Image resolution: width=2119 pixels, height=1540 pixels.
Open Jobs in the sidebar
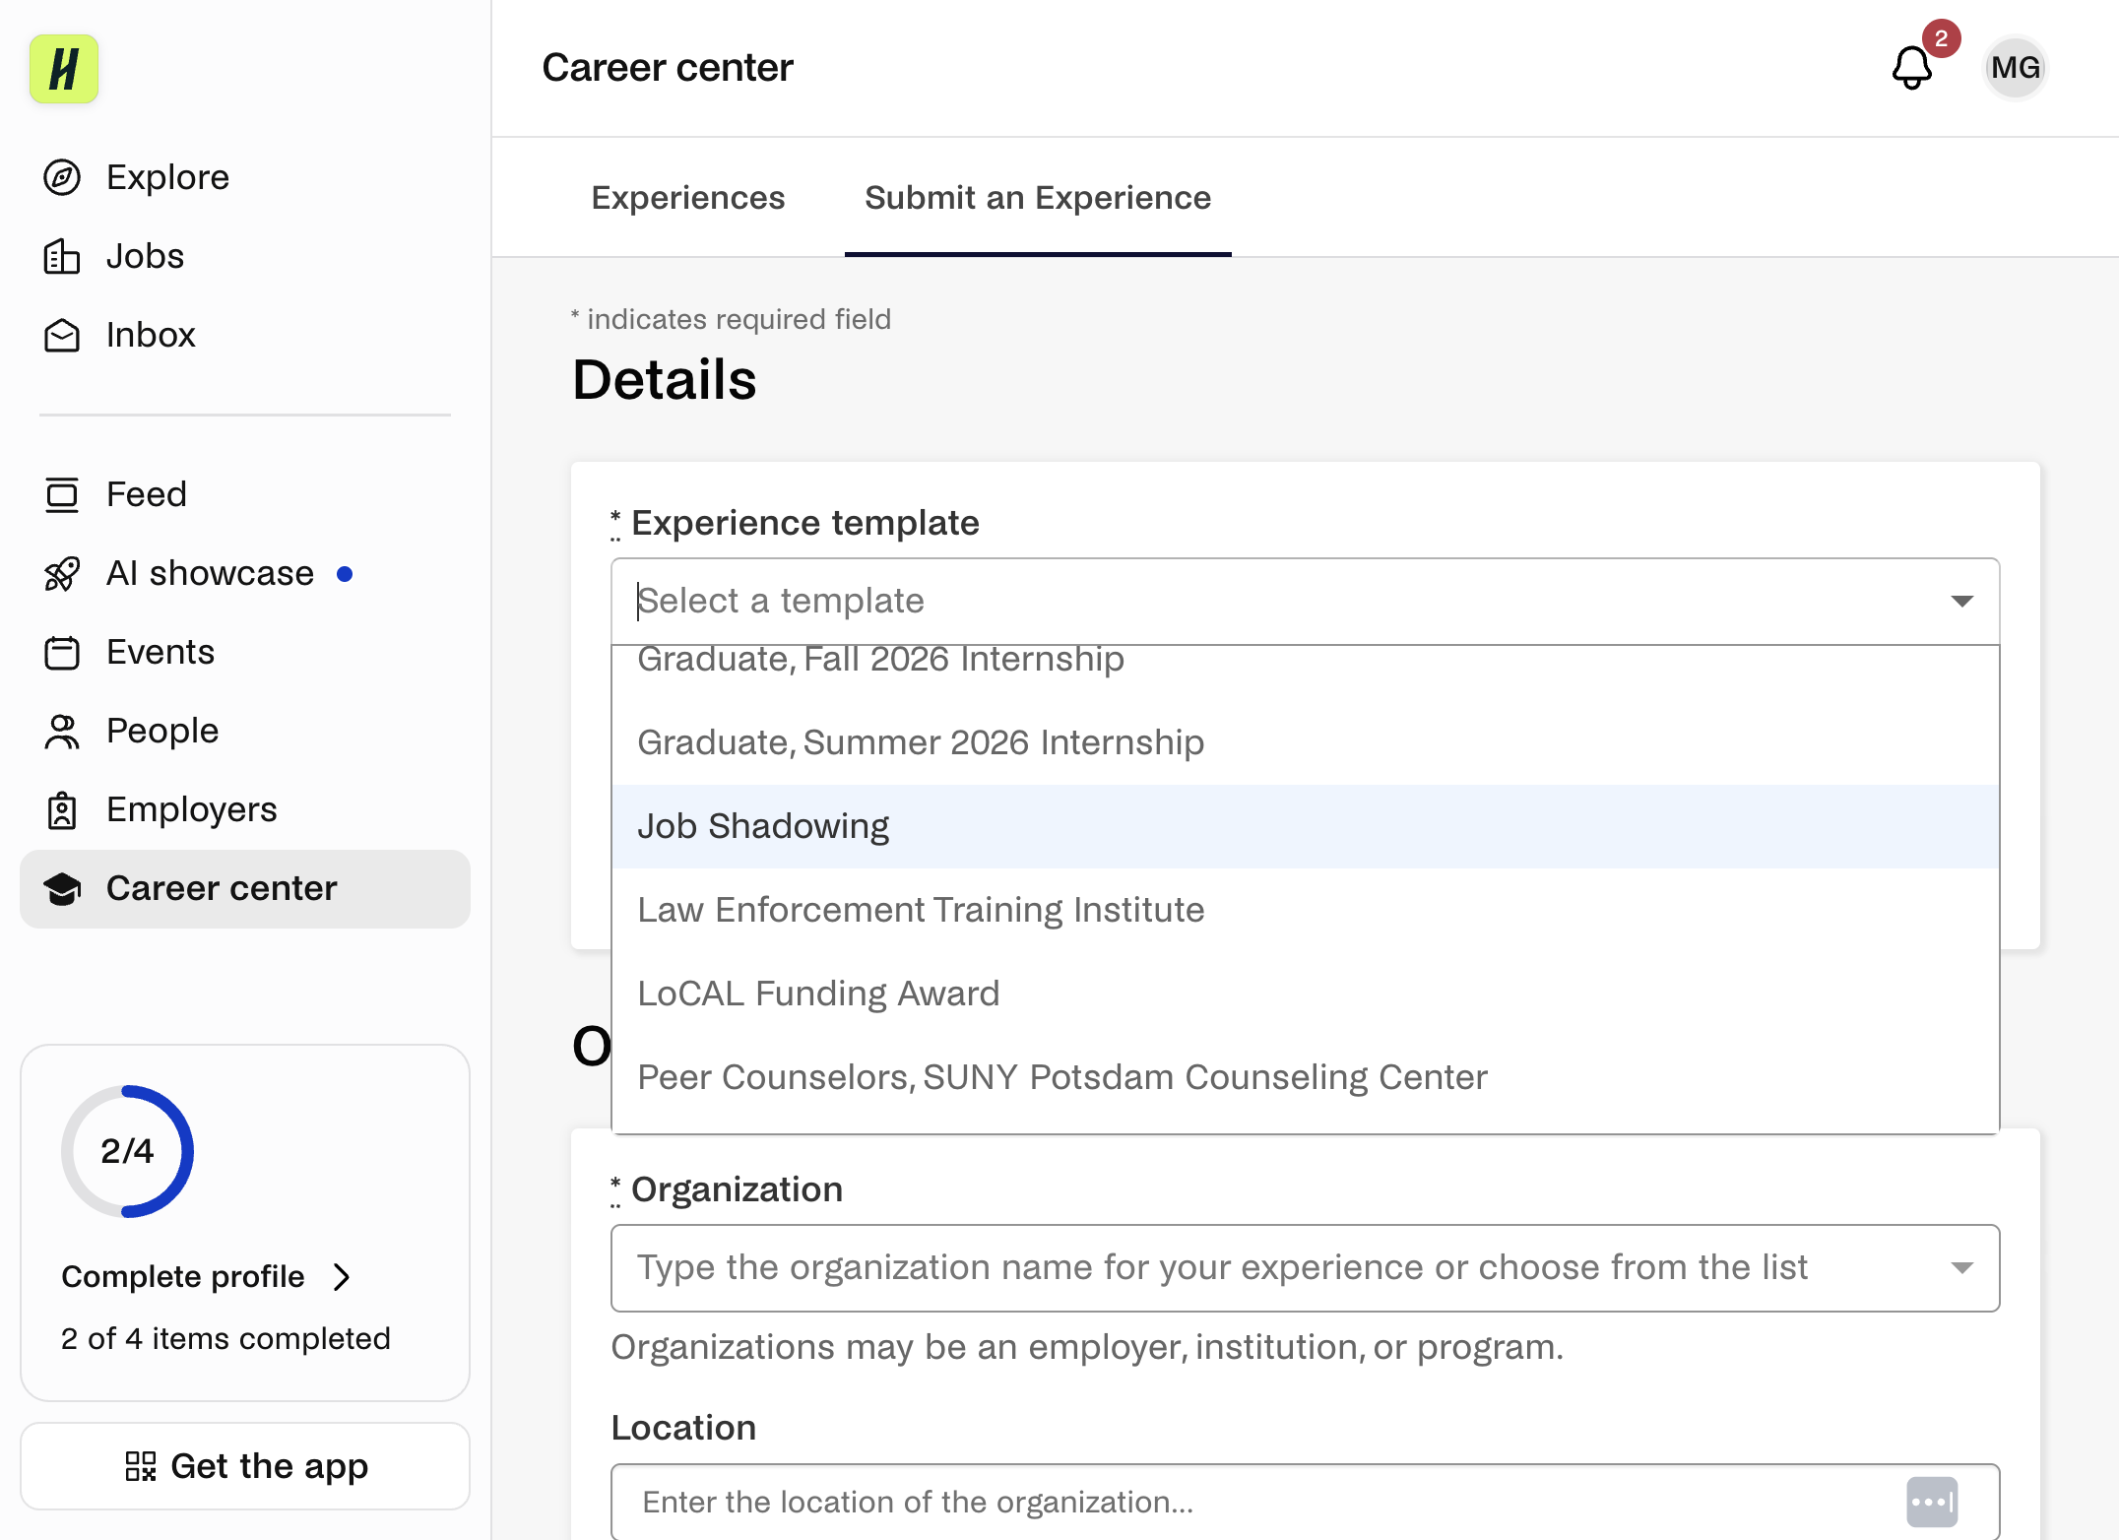click(x=245, y=256)
